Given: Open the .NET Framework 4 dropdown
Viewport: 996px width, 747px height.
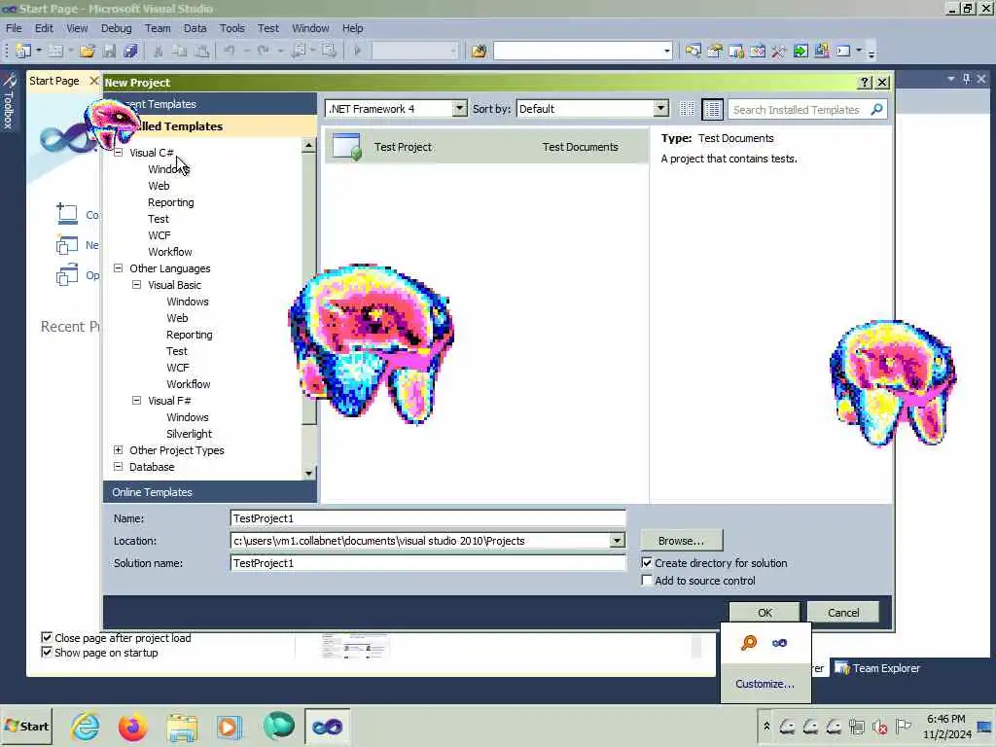Looking at the screenshot, I should (459, 109).
